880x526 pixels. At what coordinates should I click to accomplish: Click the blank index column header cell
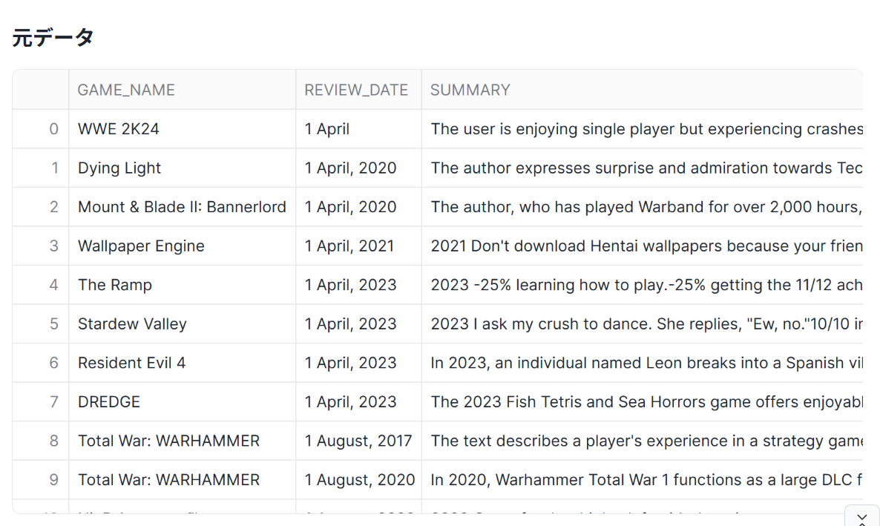coord(41,90)
